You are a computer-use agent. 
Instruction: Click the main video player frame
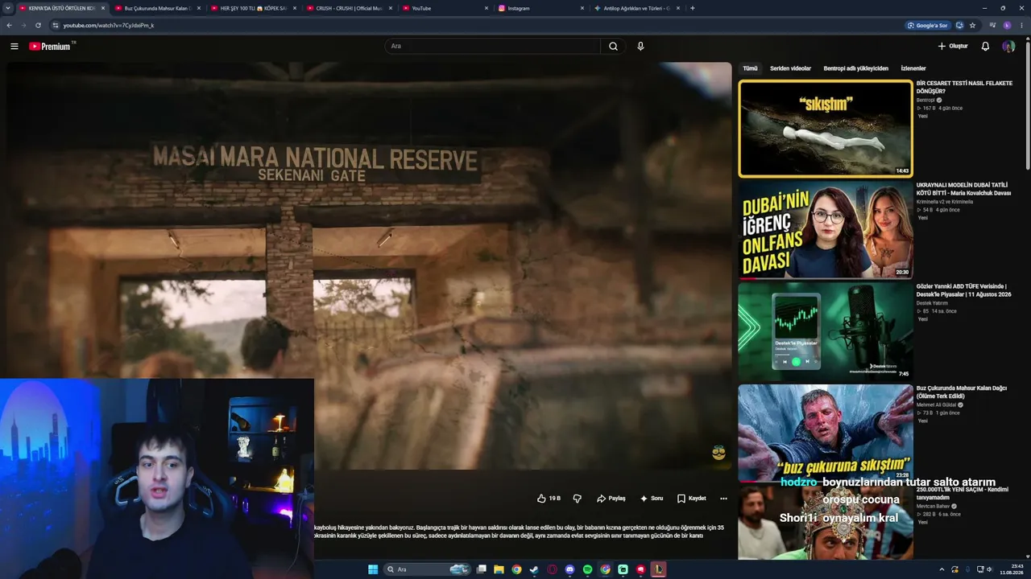pos(370,266)
